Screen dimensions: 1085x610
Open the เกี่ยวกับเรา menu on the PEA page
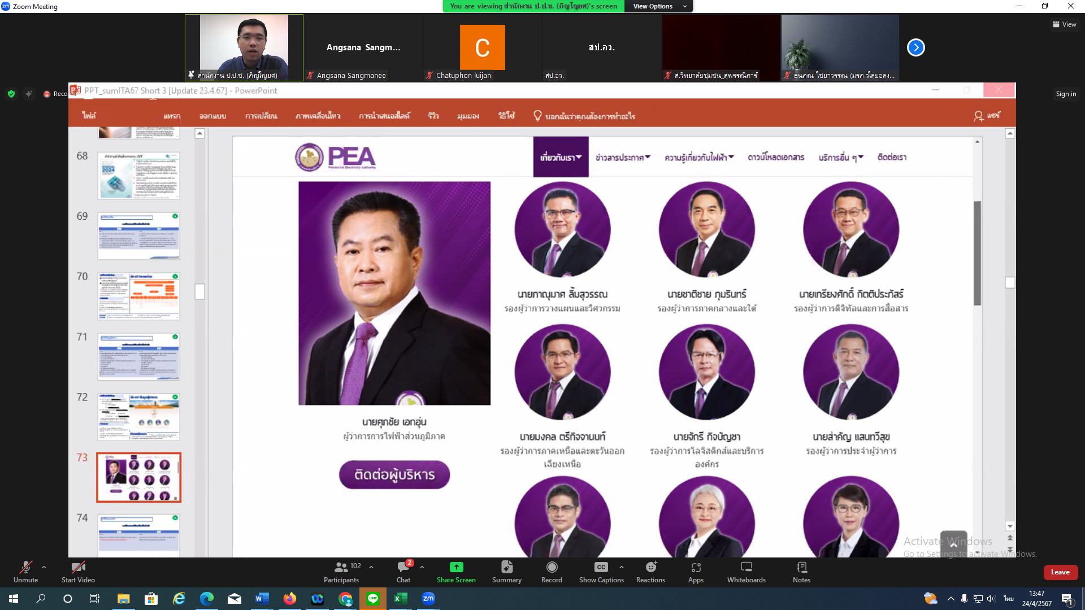coord(561,157)
